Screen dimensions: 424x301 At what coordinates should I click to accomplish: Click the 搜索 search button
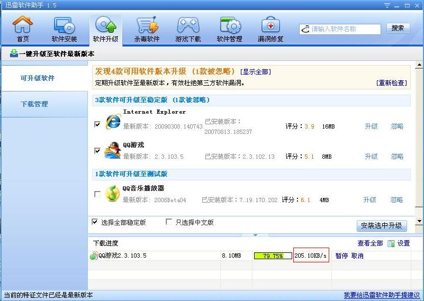[x=398, y=28]
